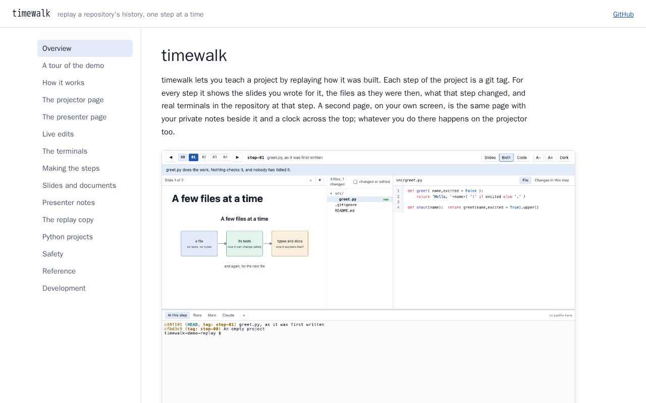Click the timewalk logo in header
Image resolution: width=646 pixels, height=403 pixels.
tap(31, 14)
